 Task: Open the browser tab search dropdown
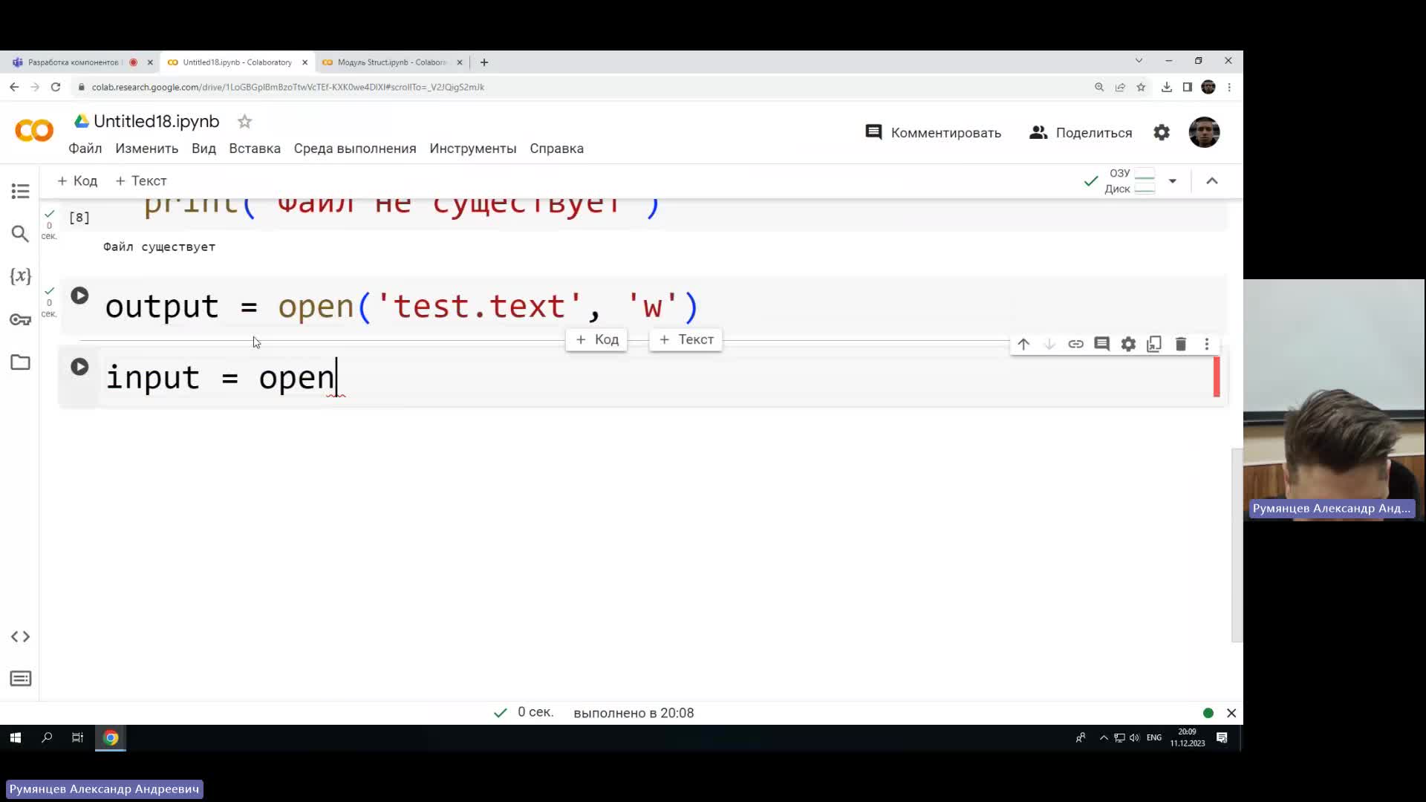tap(1139, 61)
